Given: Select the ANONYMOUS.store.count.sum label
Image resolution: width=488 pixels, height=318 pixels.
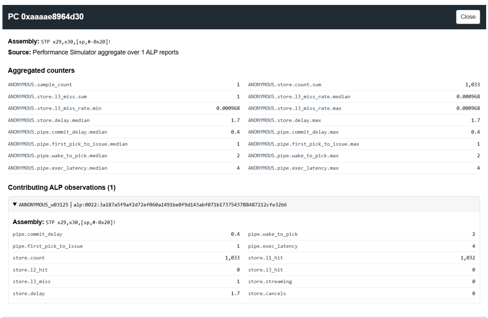Looking at the screenshot, I should click(284, 85).
